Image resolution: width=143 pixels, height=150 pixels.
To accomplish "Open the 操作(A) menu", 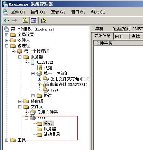I will [x=38, y=12].
